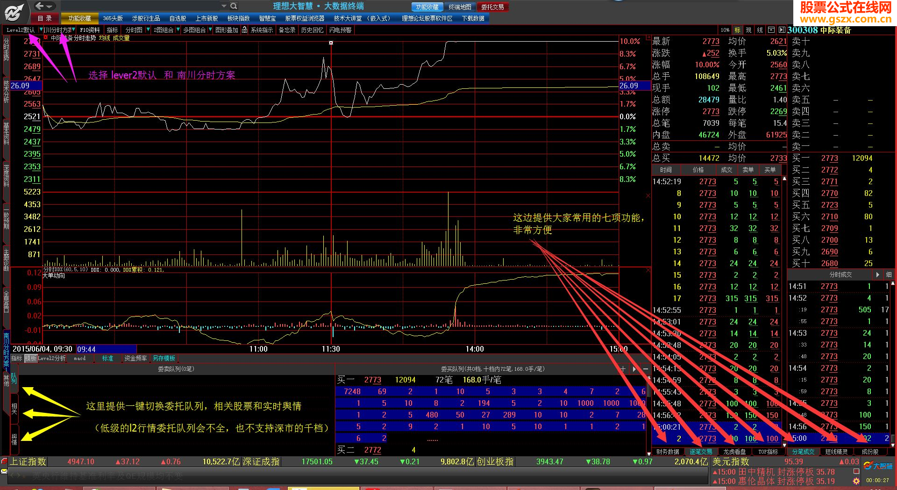The height and width of the screenshot is (490, 897).
Task: Click the application logo icon
Action: click(15, 12)
